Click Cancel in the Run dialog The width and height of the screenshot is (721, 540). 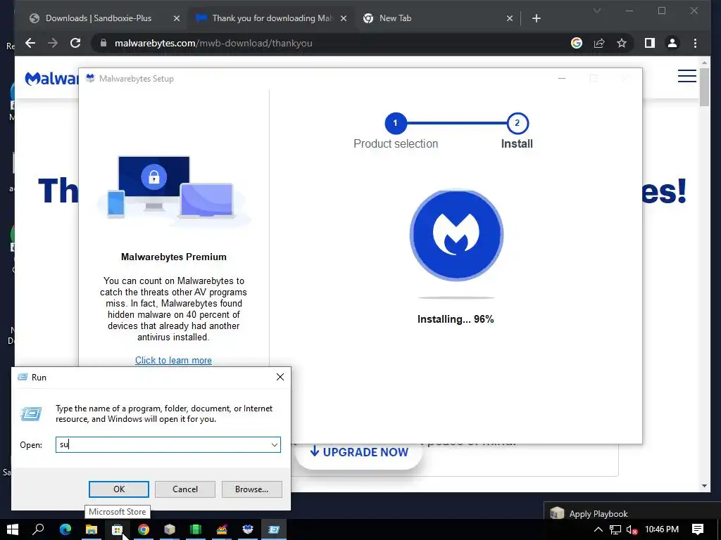click(x=185, y=489)
